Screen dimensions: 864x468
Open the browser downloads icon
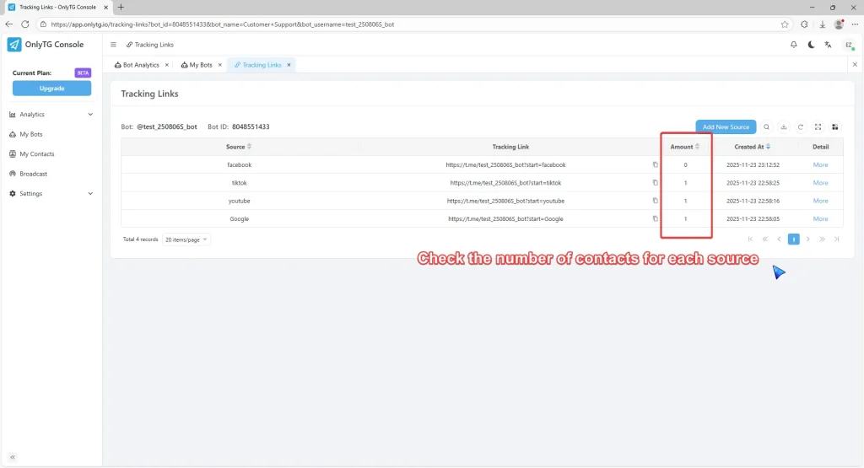pos(822,24)
